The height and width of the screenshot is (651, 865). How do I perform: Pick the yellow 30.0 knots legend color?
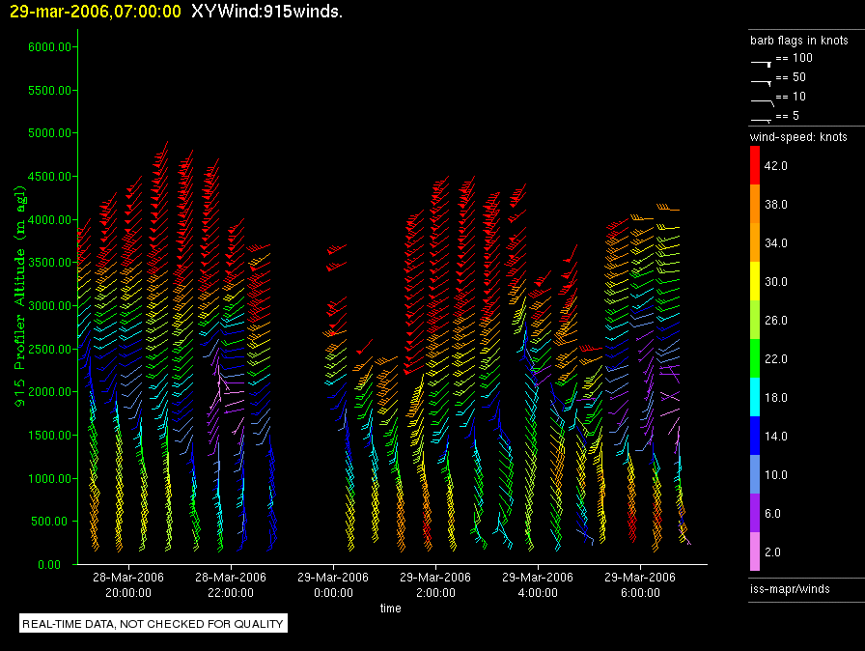point(756,281)
